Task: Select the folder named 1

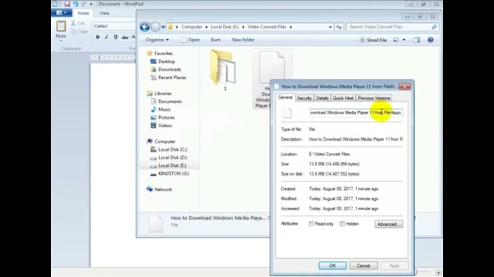Action: pos(224,70)
